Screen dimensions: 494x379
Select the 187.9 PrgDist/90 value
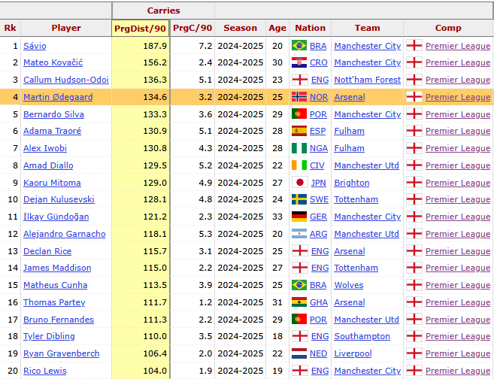click(155, 46)
